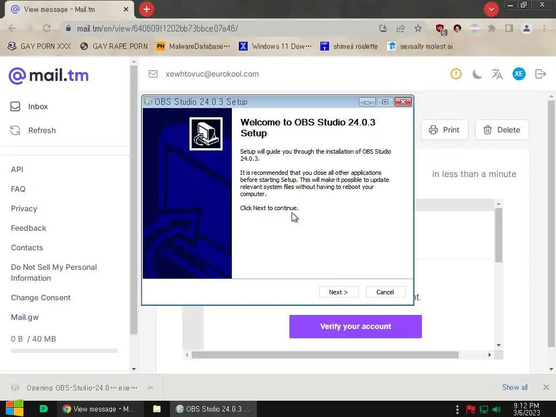Toggle the browser side panel icon
The image size is (556, 417).
tap(509, 28)
